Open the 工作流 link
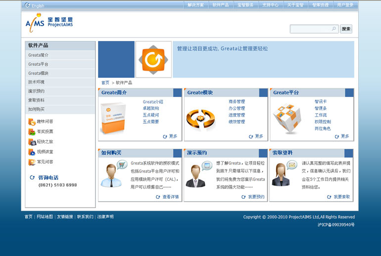 (x=321, y=115)
